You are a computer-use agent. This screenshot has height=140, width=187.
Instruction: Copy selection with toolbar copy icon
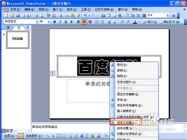[67, 16]
